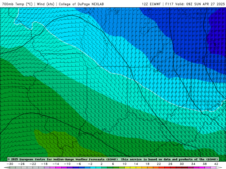Viewport: 226px width, 169px height.
Task: Click the "−6" scale label
Action: [79, 164]
